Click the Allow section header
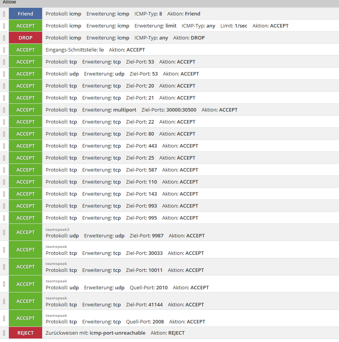The width and height of the screenshot is (339, 342). pyautogui.click(x=10, y=2)
